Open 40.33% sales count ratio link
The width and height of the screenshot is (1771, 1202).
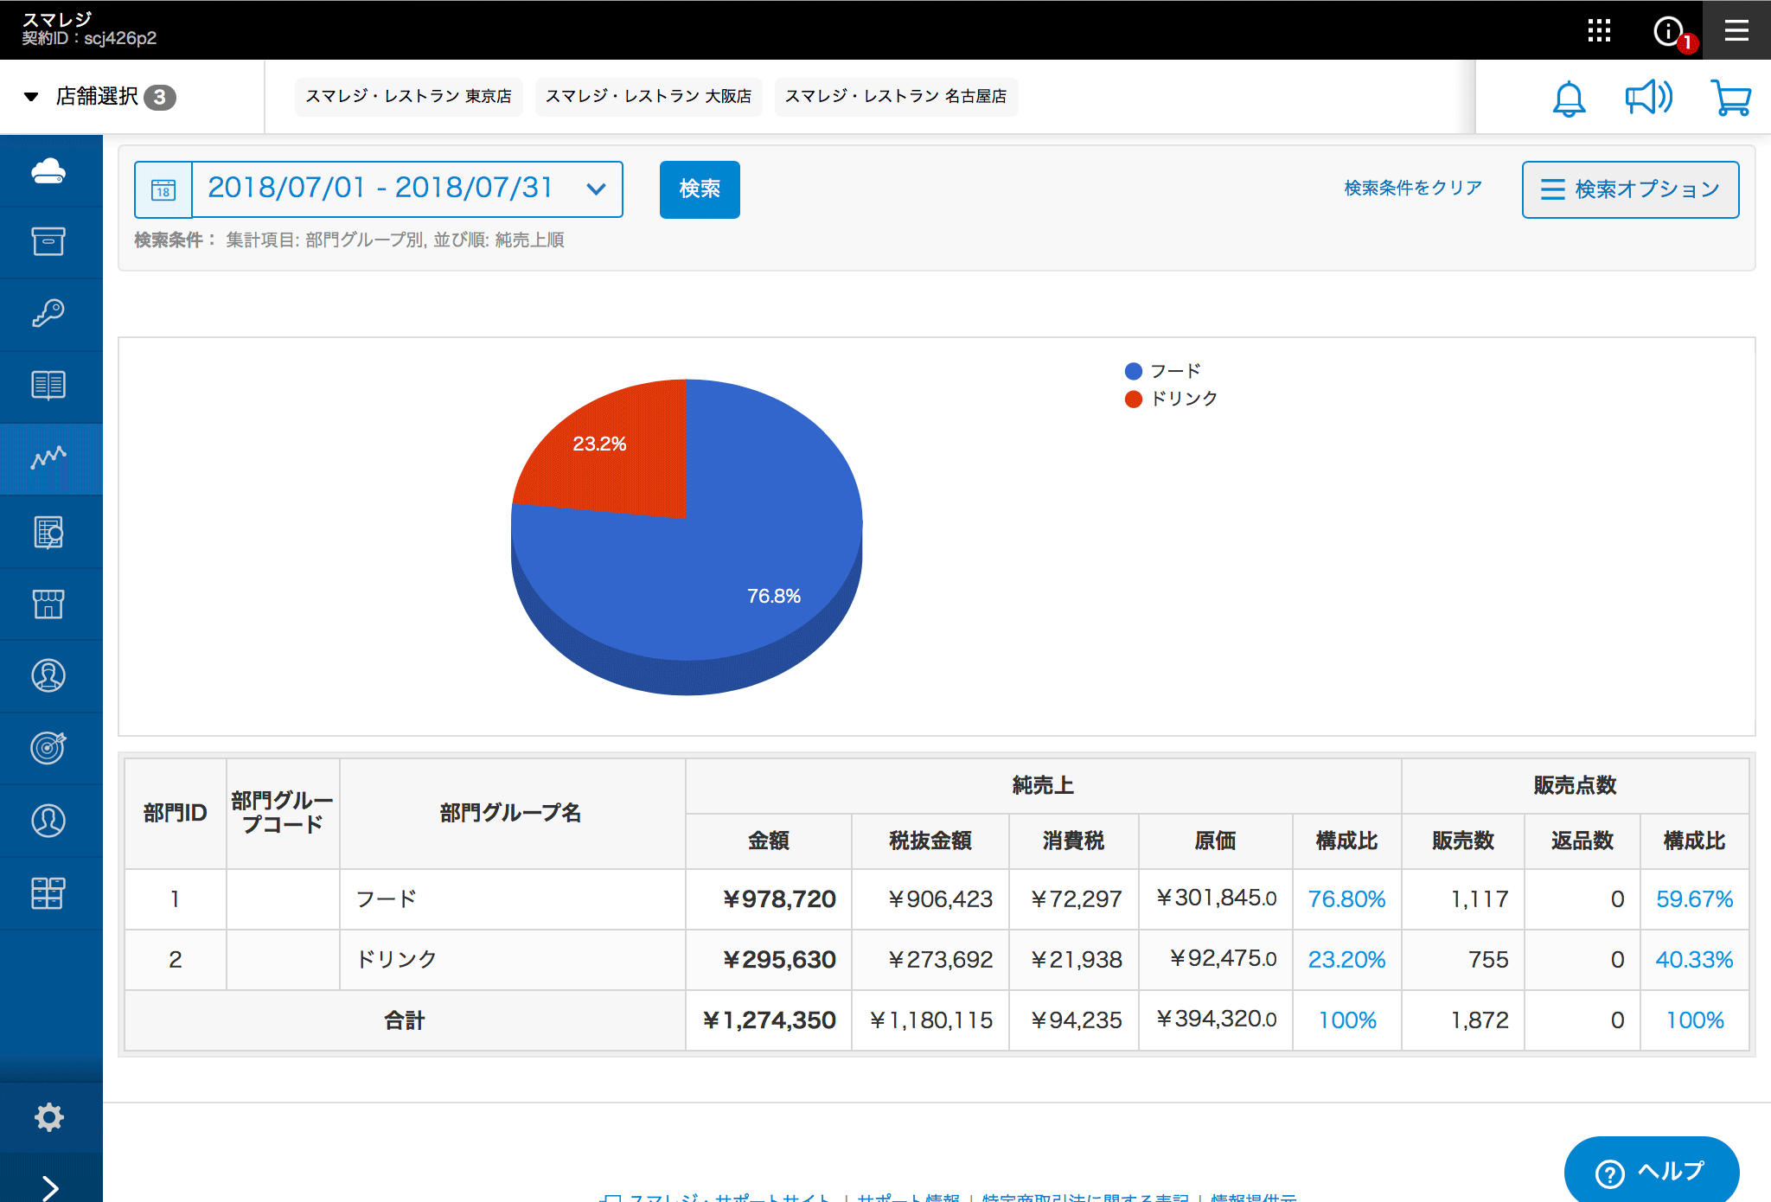[x=1694, y=960]
